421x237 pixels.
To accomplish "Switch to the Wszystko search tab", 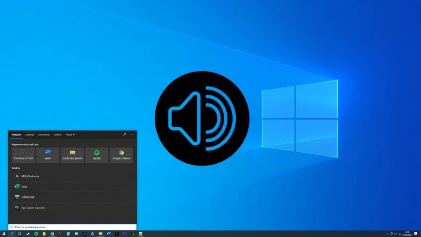I will pyautogui.click(x=16, y=135).
